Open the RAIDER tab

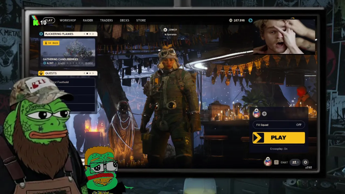tap(88, 20)
